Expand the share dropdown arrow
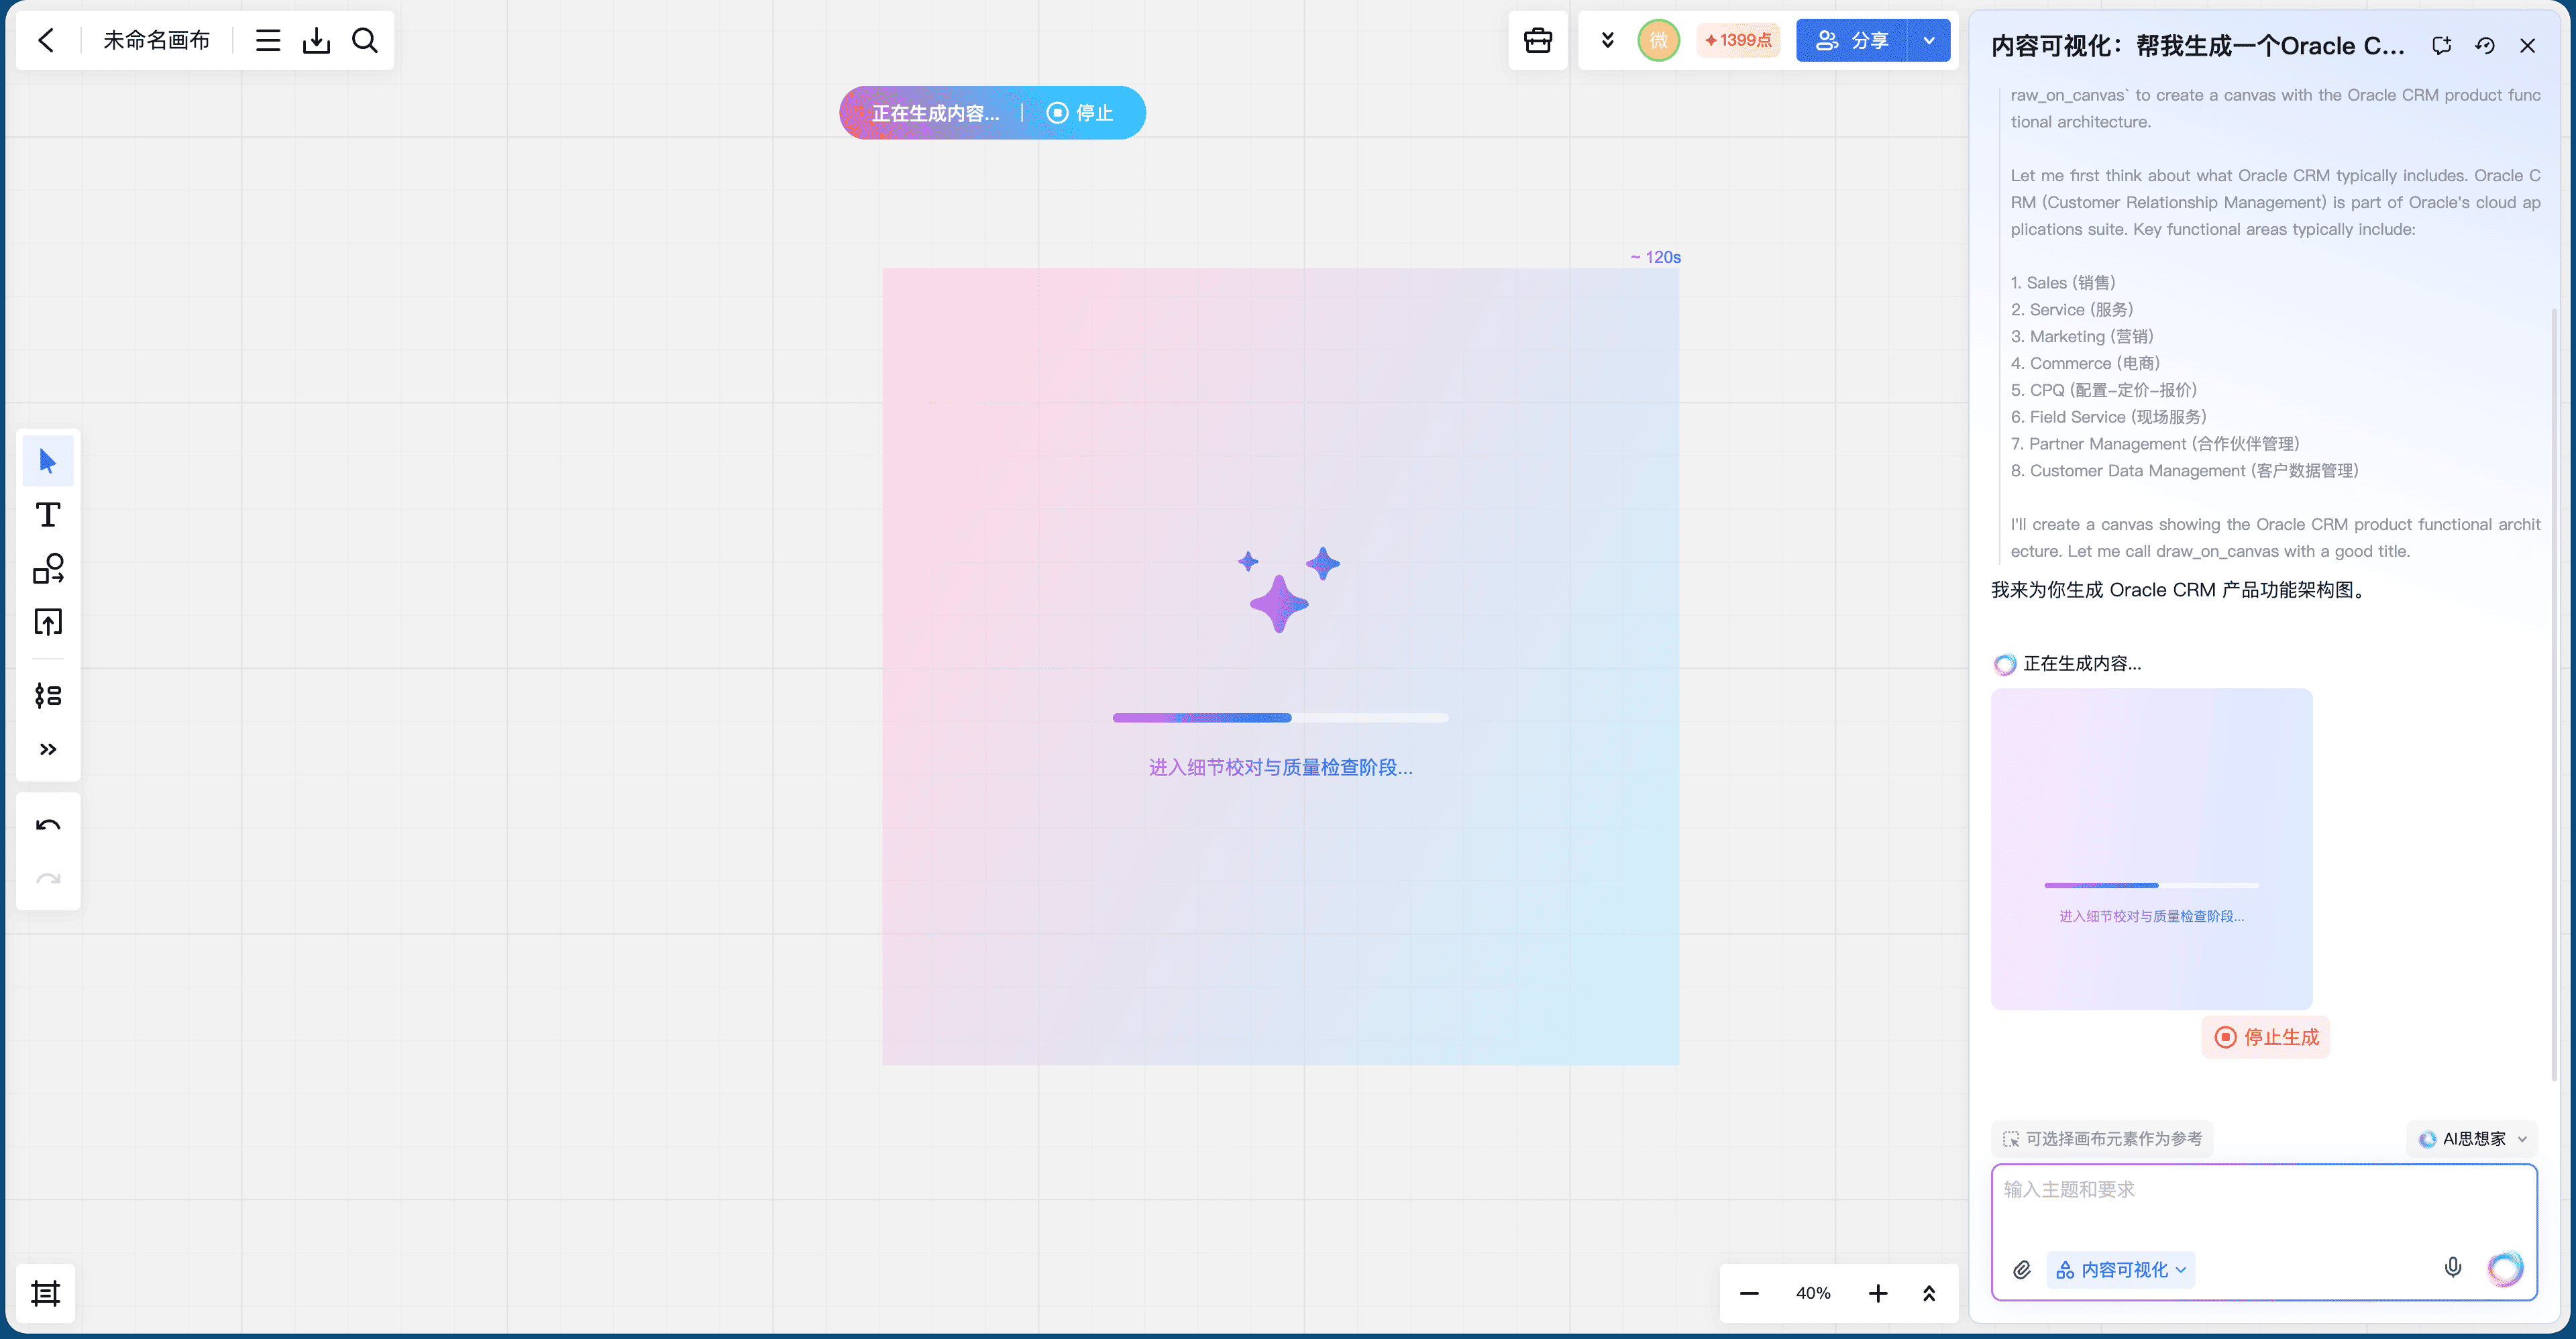The image size is (2576, 1339). pos(1929,40)
